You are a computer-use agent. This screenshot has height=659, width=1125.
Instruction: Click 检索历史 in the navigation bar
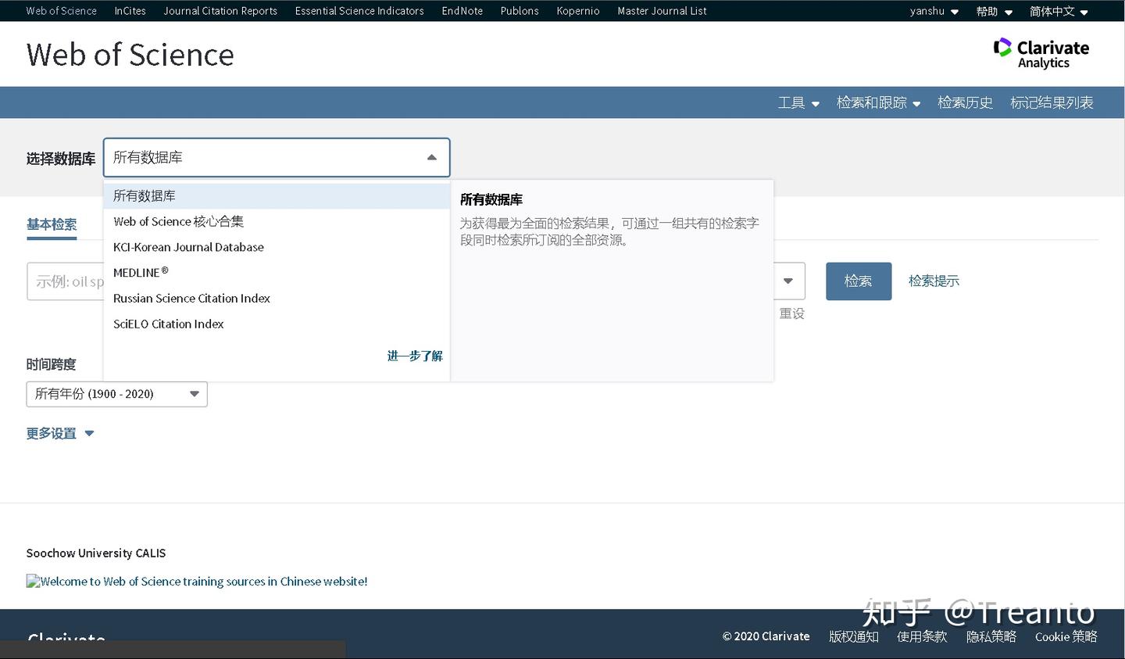[965, 102]
